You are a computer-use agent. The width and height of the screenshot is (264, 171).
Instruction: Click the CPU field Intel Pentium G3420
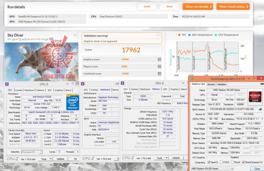click(133, 17)
